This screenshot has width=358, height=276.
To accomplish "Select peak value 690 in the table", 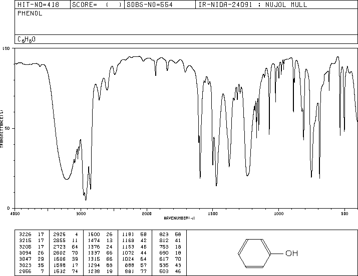I will [x=164, y=253].
